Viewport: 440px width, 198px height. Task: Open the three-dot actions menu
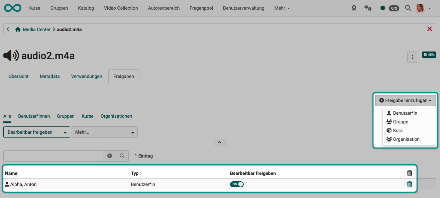(412, 57)
